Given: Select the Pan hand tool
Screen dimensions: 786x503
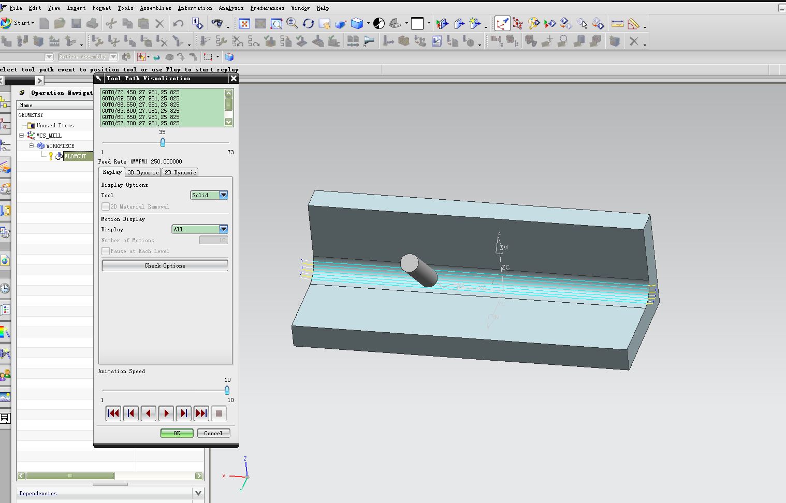Looking at the screenshot, I should [325, 23].
